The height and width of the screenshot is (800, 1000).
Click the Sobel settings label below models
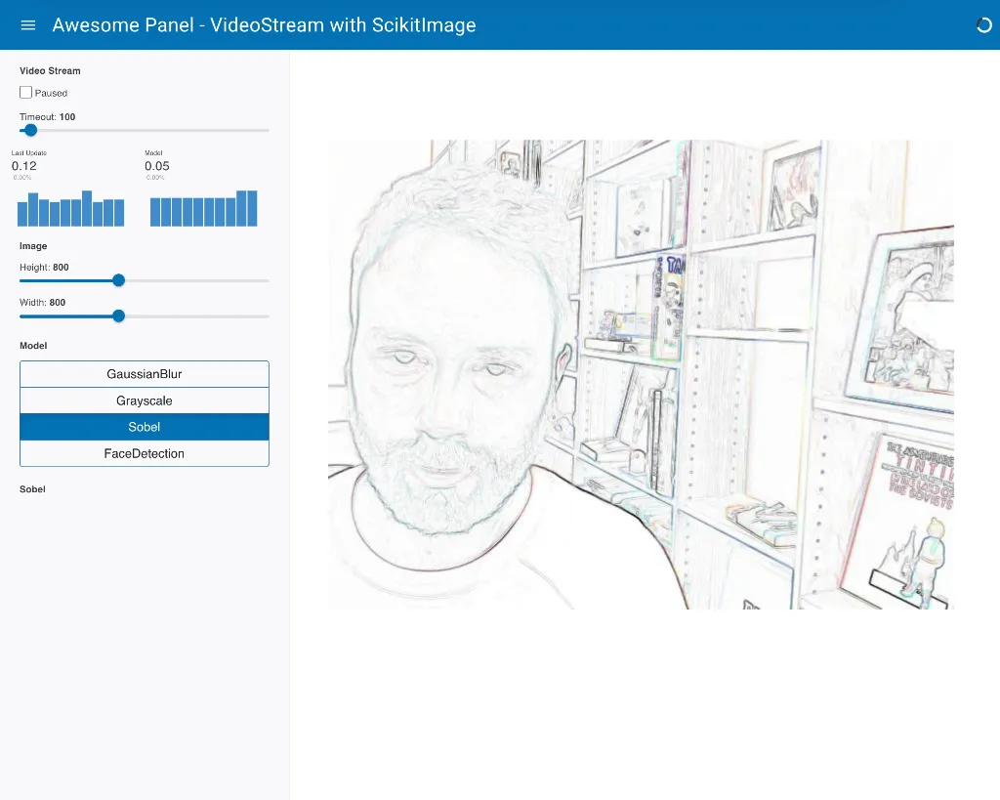[32, 489]
